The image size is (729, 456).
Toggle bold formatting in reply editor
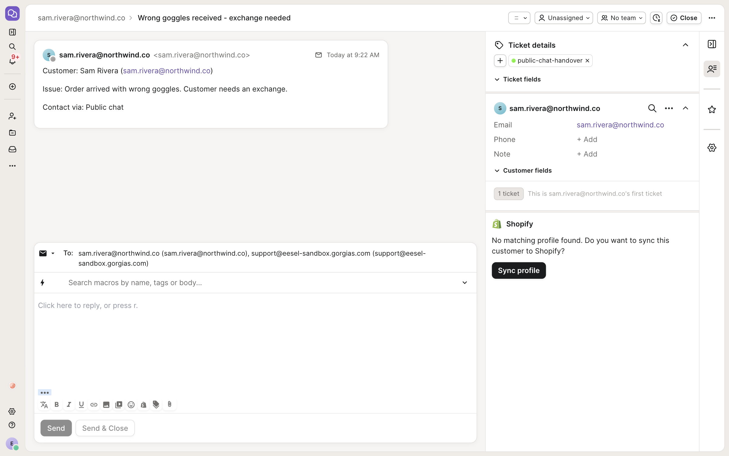click(x=56, y=404)
